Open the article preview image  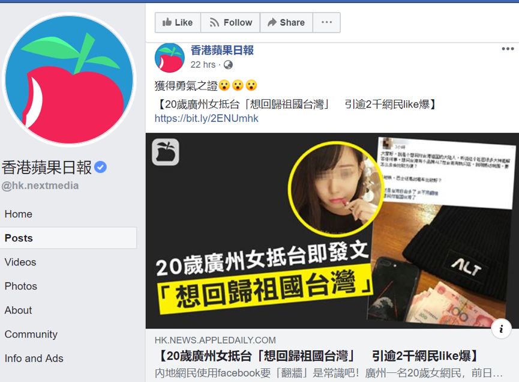332,231
